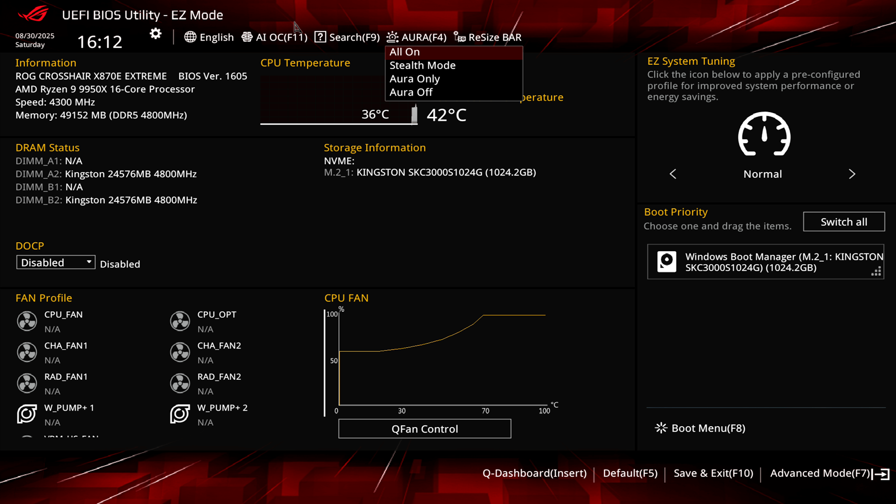896x504 pixels.
Task: Select Stealth Mode from AURA menu
Action: 422,65
